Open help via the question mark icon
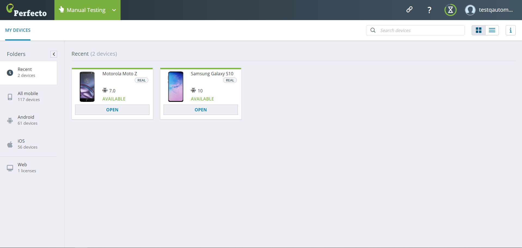 coord(429,10)
